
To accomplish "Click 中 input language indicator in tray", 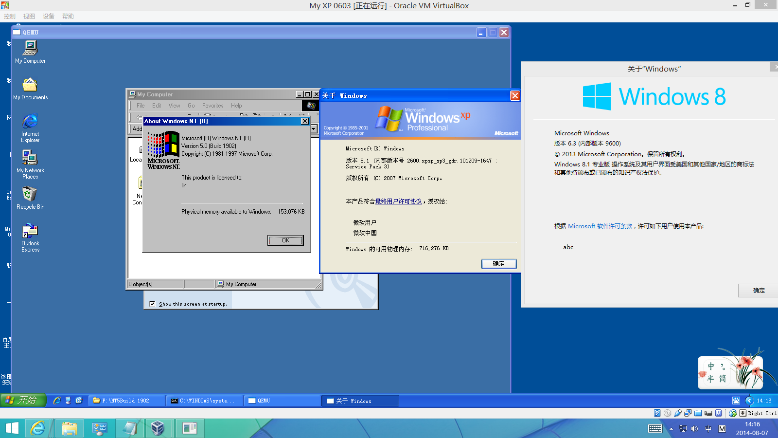I will (x=708, y=429).
